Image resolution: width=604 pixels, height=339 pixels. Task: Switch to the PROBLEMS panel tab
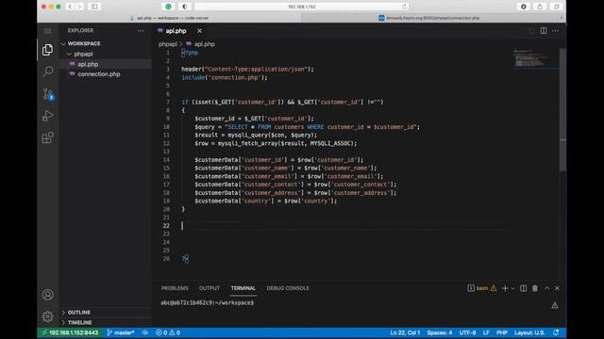pyautogui.click(x=175, y=288)
